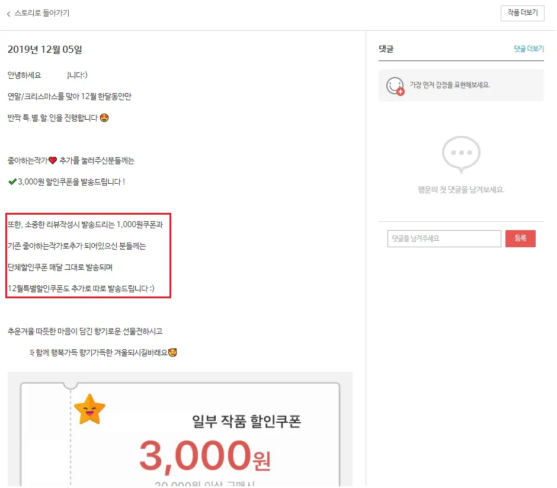
Task: Click the red-boxed review coupon paragraph
Action: pos(88,256)
